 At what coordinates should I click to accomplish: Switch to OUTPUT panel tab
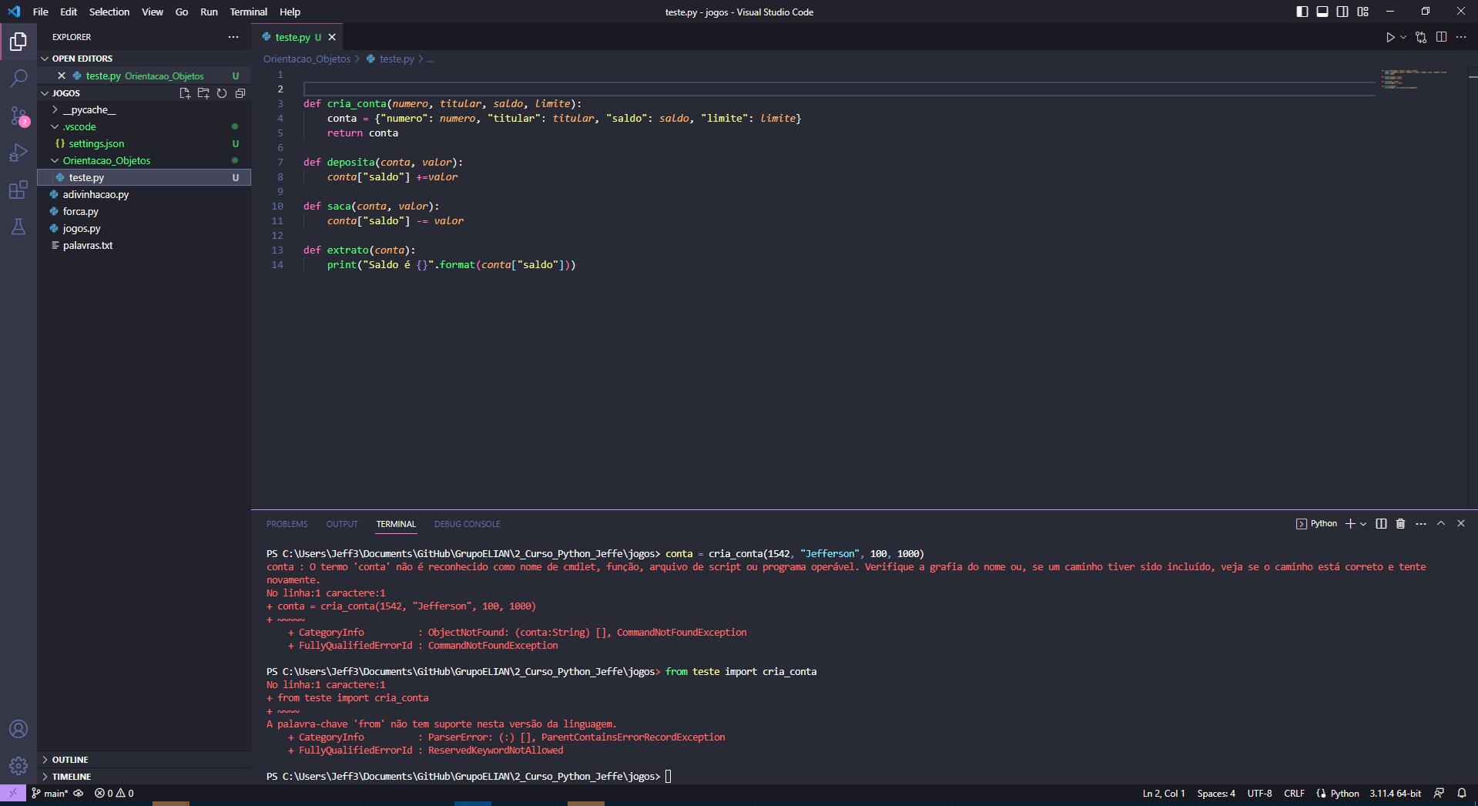pos(342,524)
